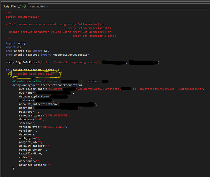The width and height of the screenshot is (210, 177).
Task: Click the username argument line
Action: (50, 108)
